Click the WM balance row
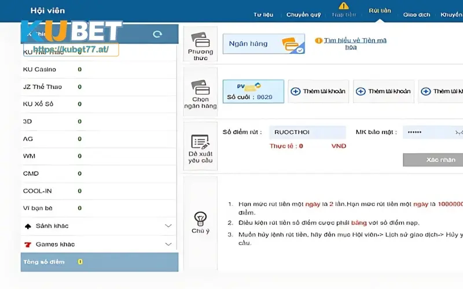463x289 pixels. pyautogui.click(x=98, y=156)
